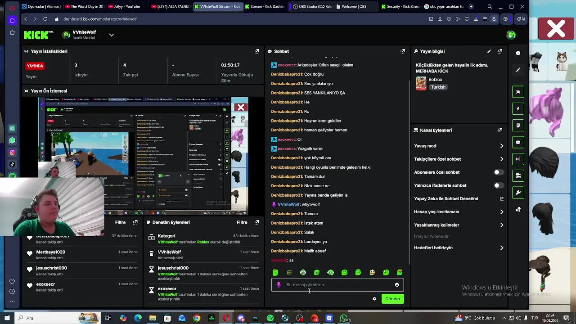Image resolution: width=576 pixels, height=324 pixels.
Task: Click the jesuschrist000 name in moderation actions
Action: 173,268
